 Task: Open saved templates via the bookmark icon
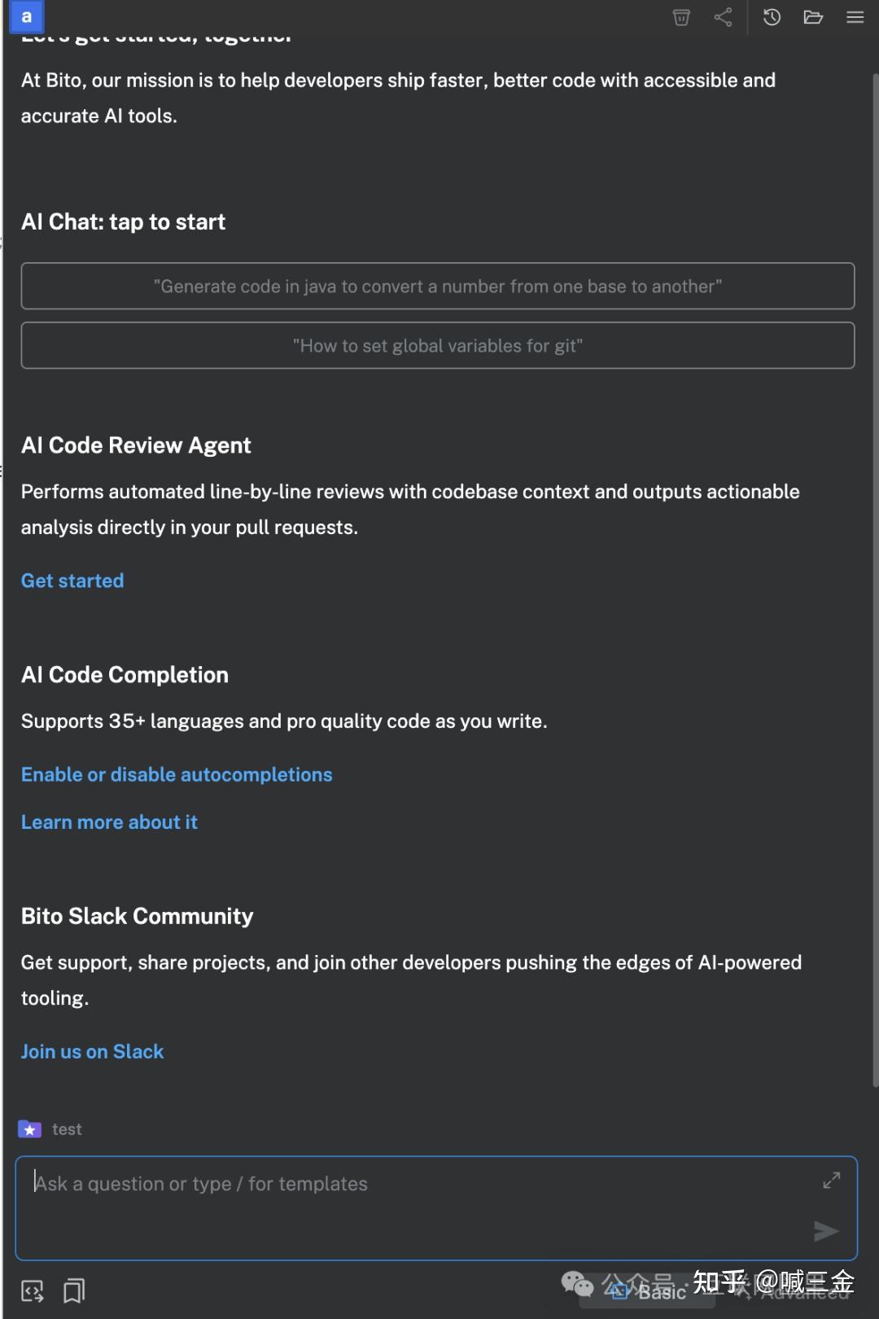[74, 1291]
